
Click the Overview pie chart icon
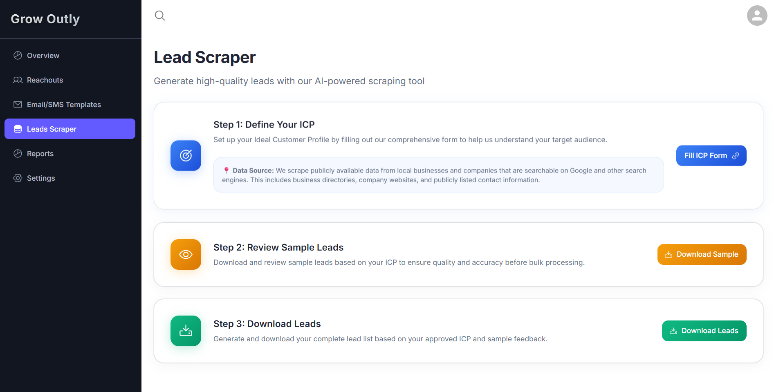[x=18, y=56]
